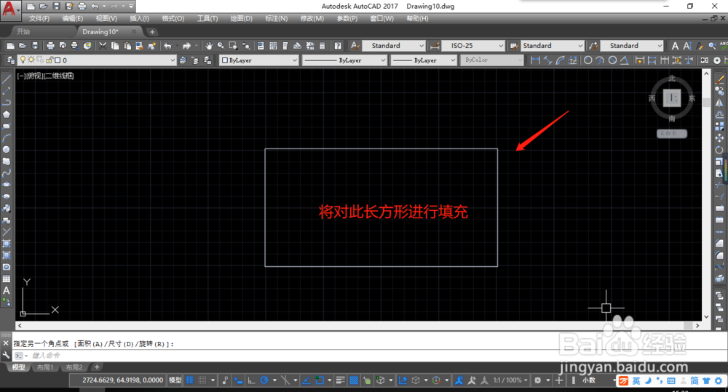Click the Copy icon in the standard toolbar
Screen dimensions: 728x392
115,46
